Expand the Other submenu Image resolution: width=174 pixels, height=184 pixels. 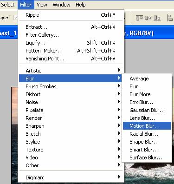(71, 165)
